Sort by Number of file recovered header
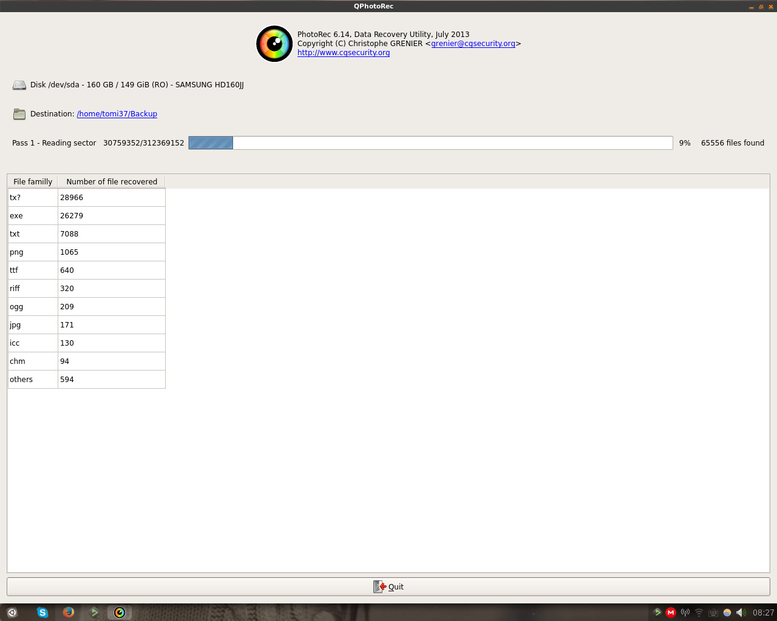 click(x=112, y=181)
